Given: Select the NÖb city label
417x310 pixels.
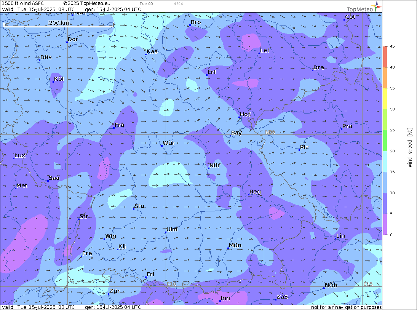Looking at the screenshot, I should click(x=331, y=285).
